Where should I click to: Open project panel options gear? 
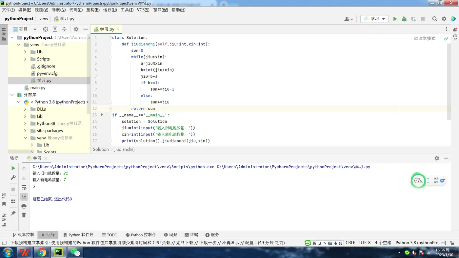click(76, 29)
